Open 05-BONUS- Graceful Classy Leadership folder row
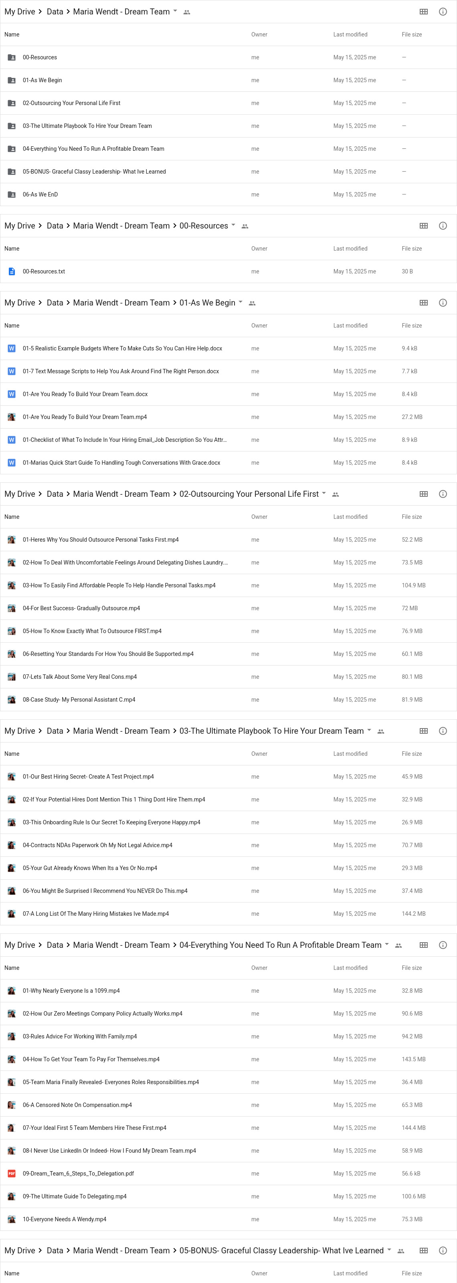This screenshot has height=1283, width=457. click(x=228, y=172)
